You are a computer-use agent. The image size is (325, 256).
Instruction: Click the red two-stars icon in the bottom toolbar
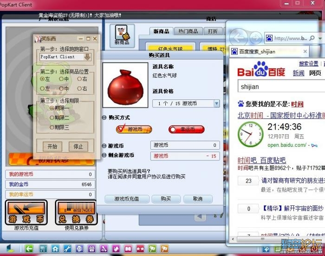click(x=140, y=249)
